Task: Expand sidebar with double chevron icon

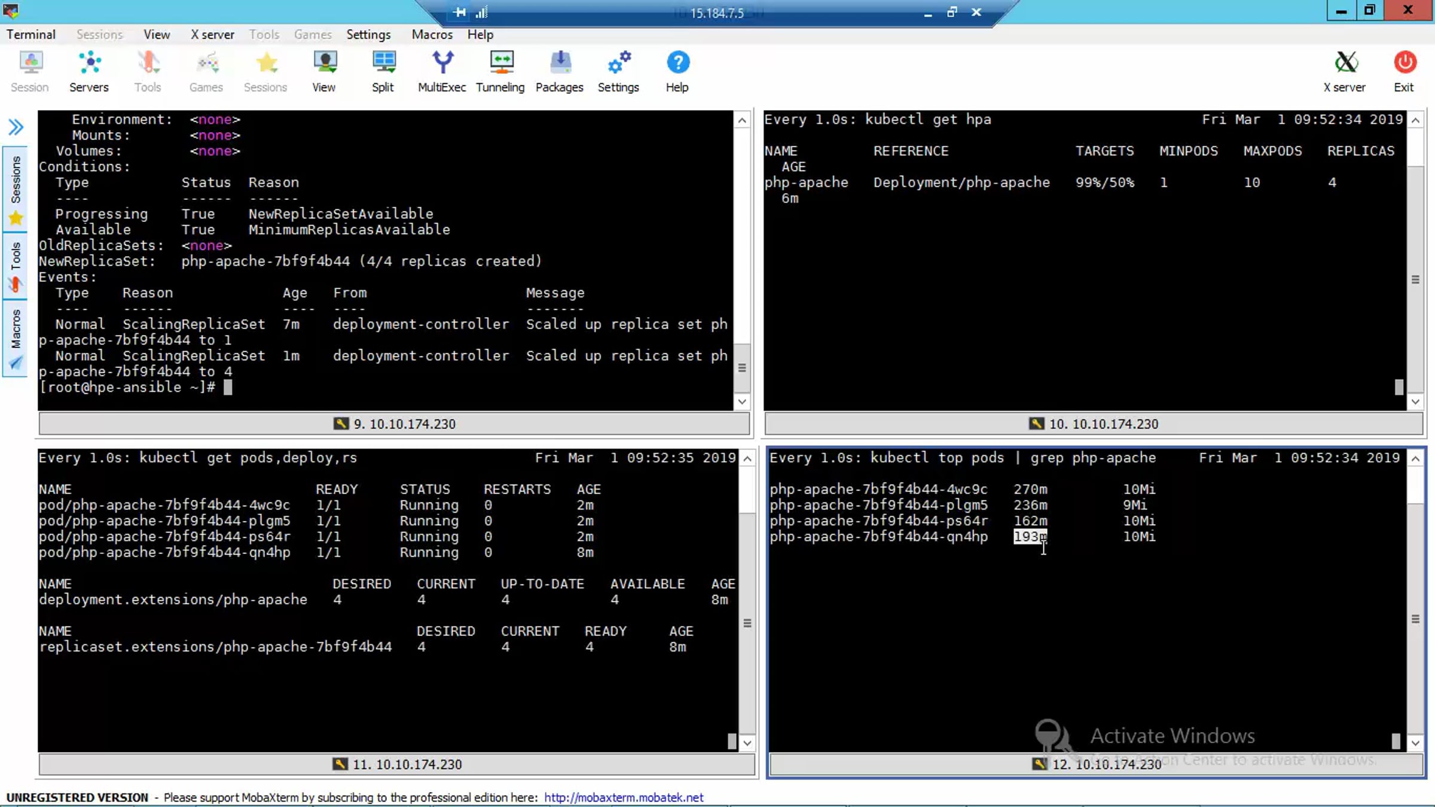Action: (x=16, y=127)
